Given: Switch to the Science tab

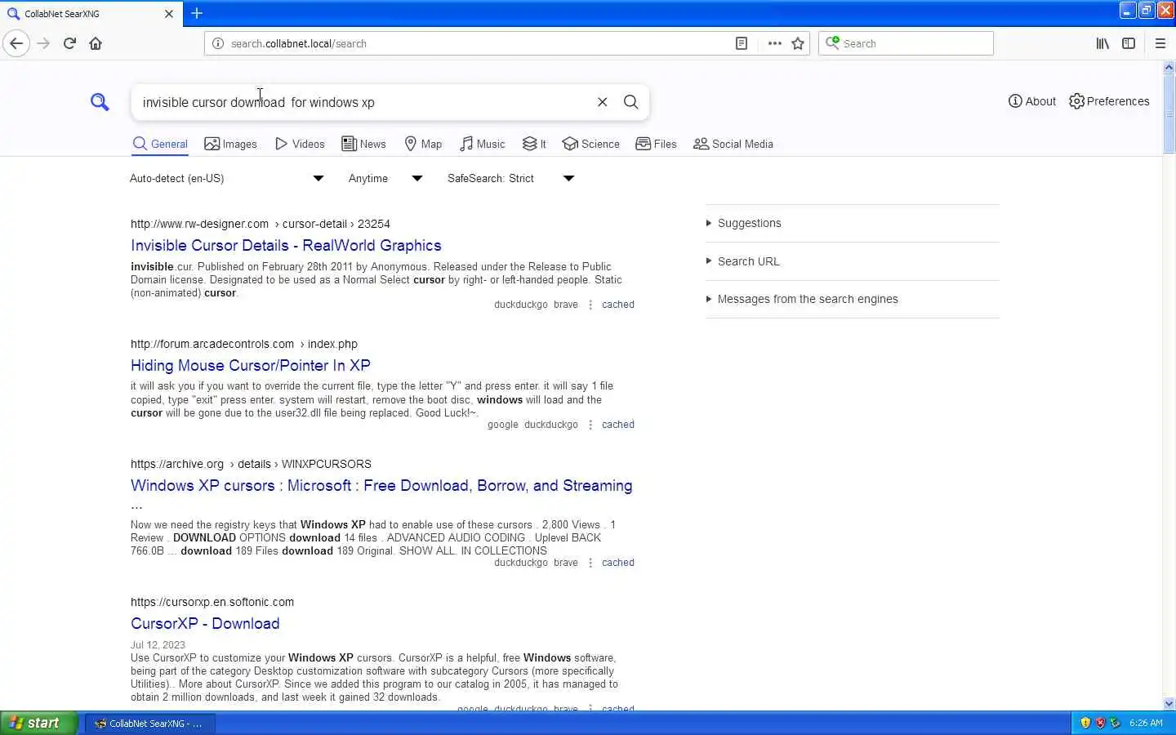Looking at the screenshot, I should pyautogui.click(x=591, y=144).
